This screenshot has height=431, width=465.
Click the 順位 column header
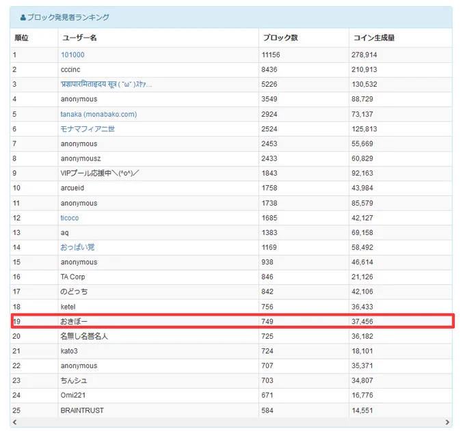tap(22, 38)
